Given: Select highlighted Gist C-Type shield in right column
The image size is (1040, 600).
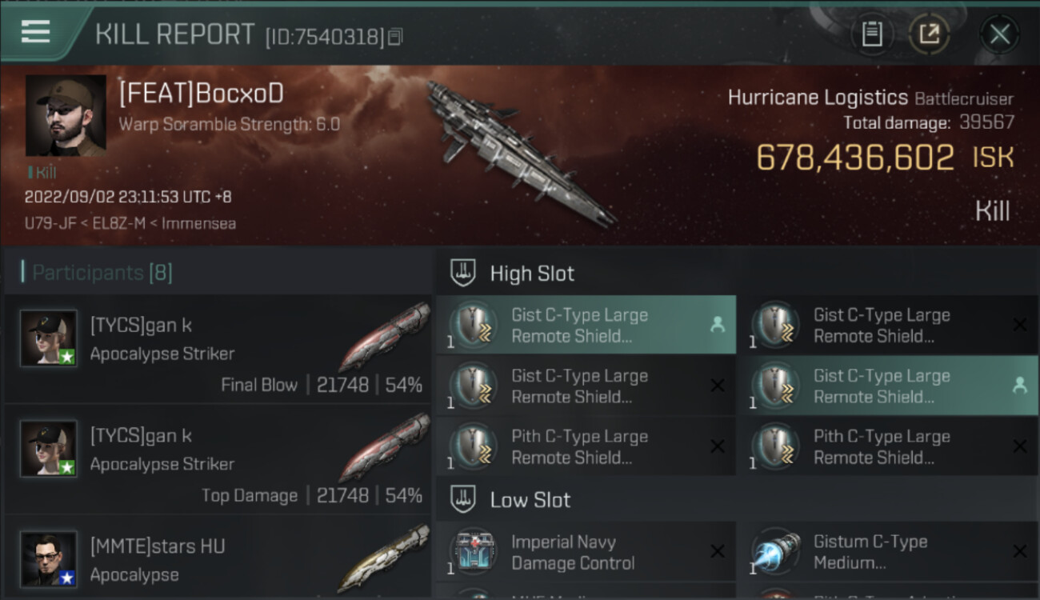Looking at the screenshot, I should pos(888,386).
